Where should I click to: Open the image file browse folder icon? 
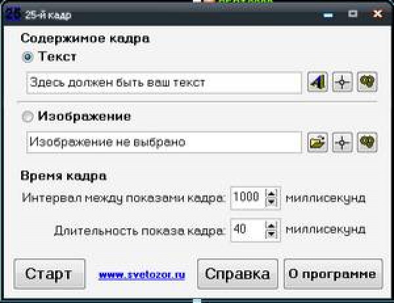tap(318, 143)
